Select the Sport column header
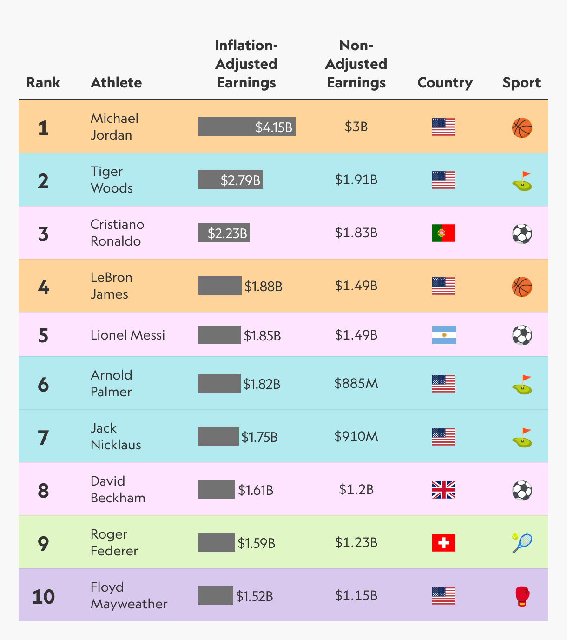This screenshot has width=567, height=640. tap(521, 83)
